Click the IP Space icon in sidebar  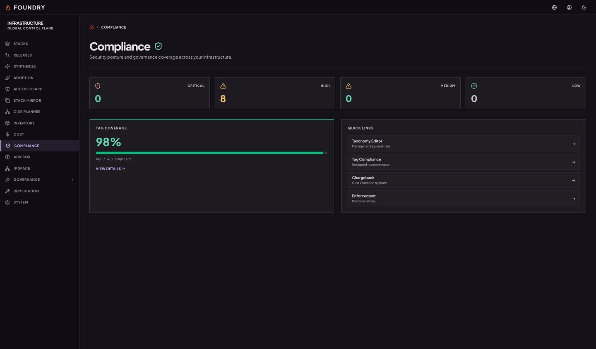point(7,168)
